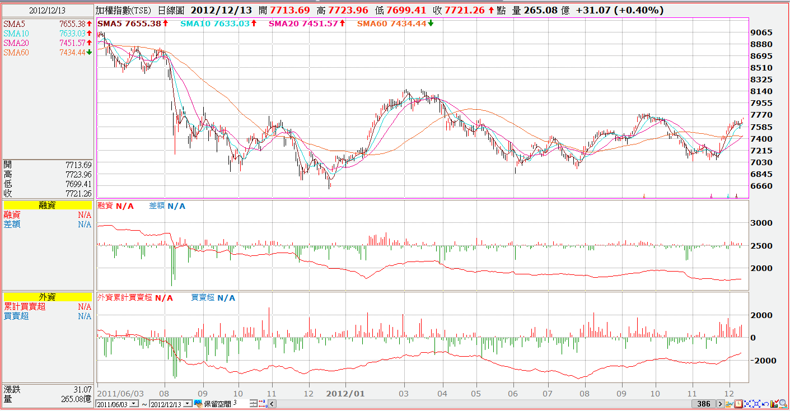Click the 差額 N/A legend in margin chart

point(167,206)
